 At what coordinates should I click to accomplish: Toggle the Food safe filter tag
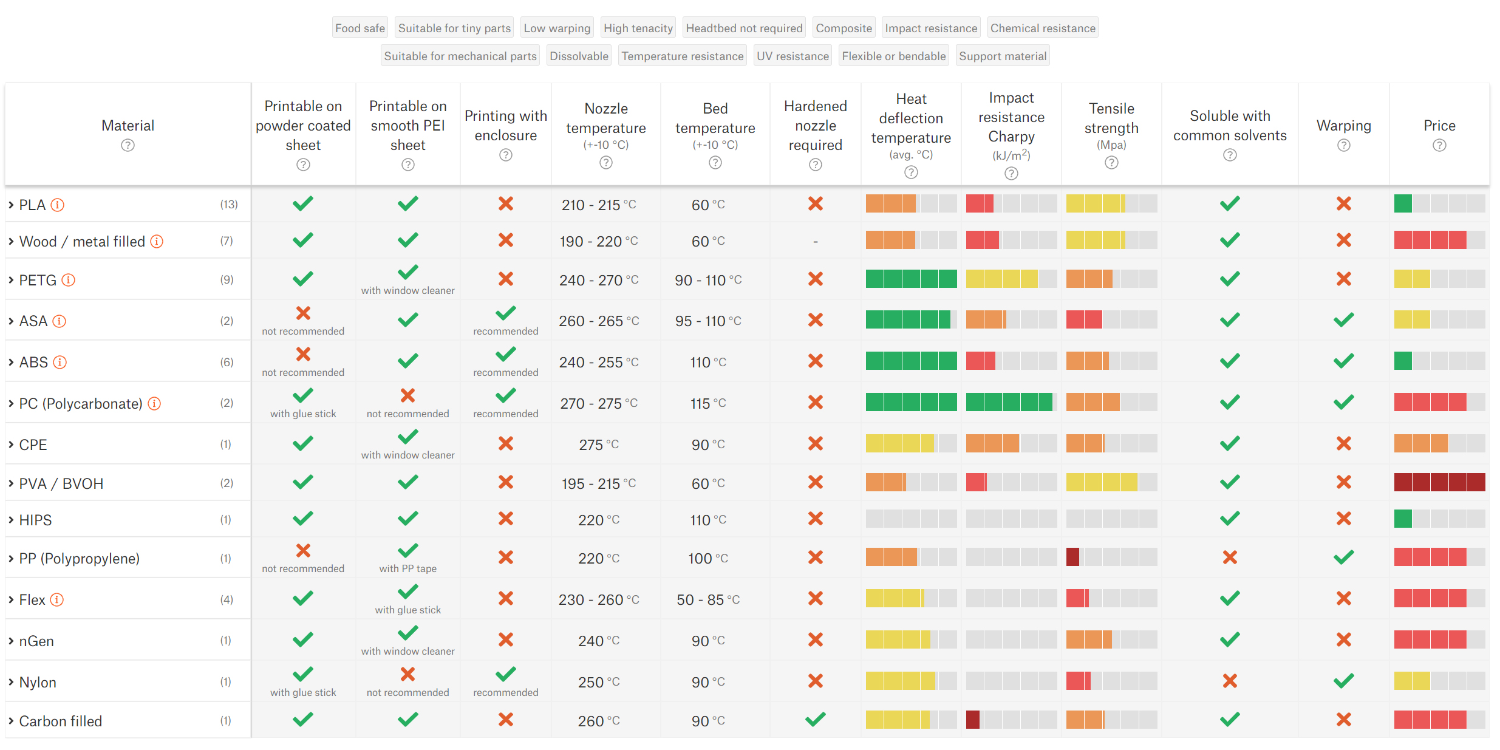(x=360, y=29)
